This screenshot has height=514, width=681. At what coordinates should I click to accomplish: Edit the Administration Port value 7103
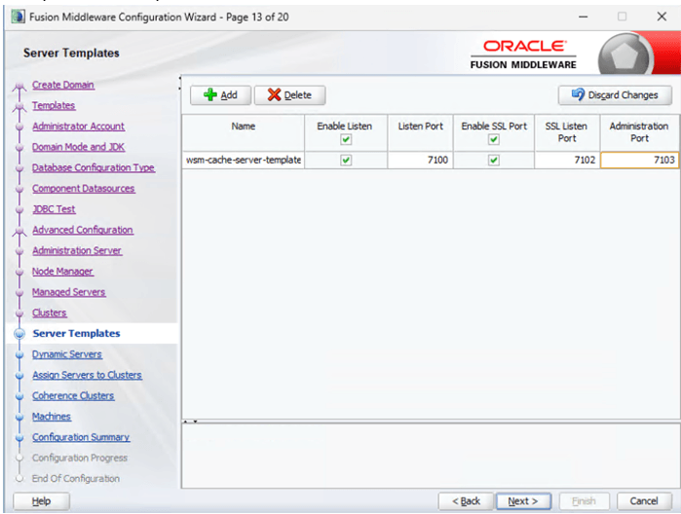[x=639, y=161]
